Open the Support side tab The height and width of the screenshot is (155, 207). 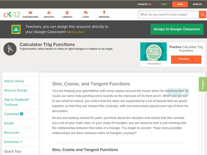coord(203,84)
